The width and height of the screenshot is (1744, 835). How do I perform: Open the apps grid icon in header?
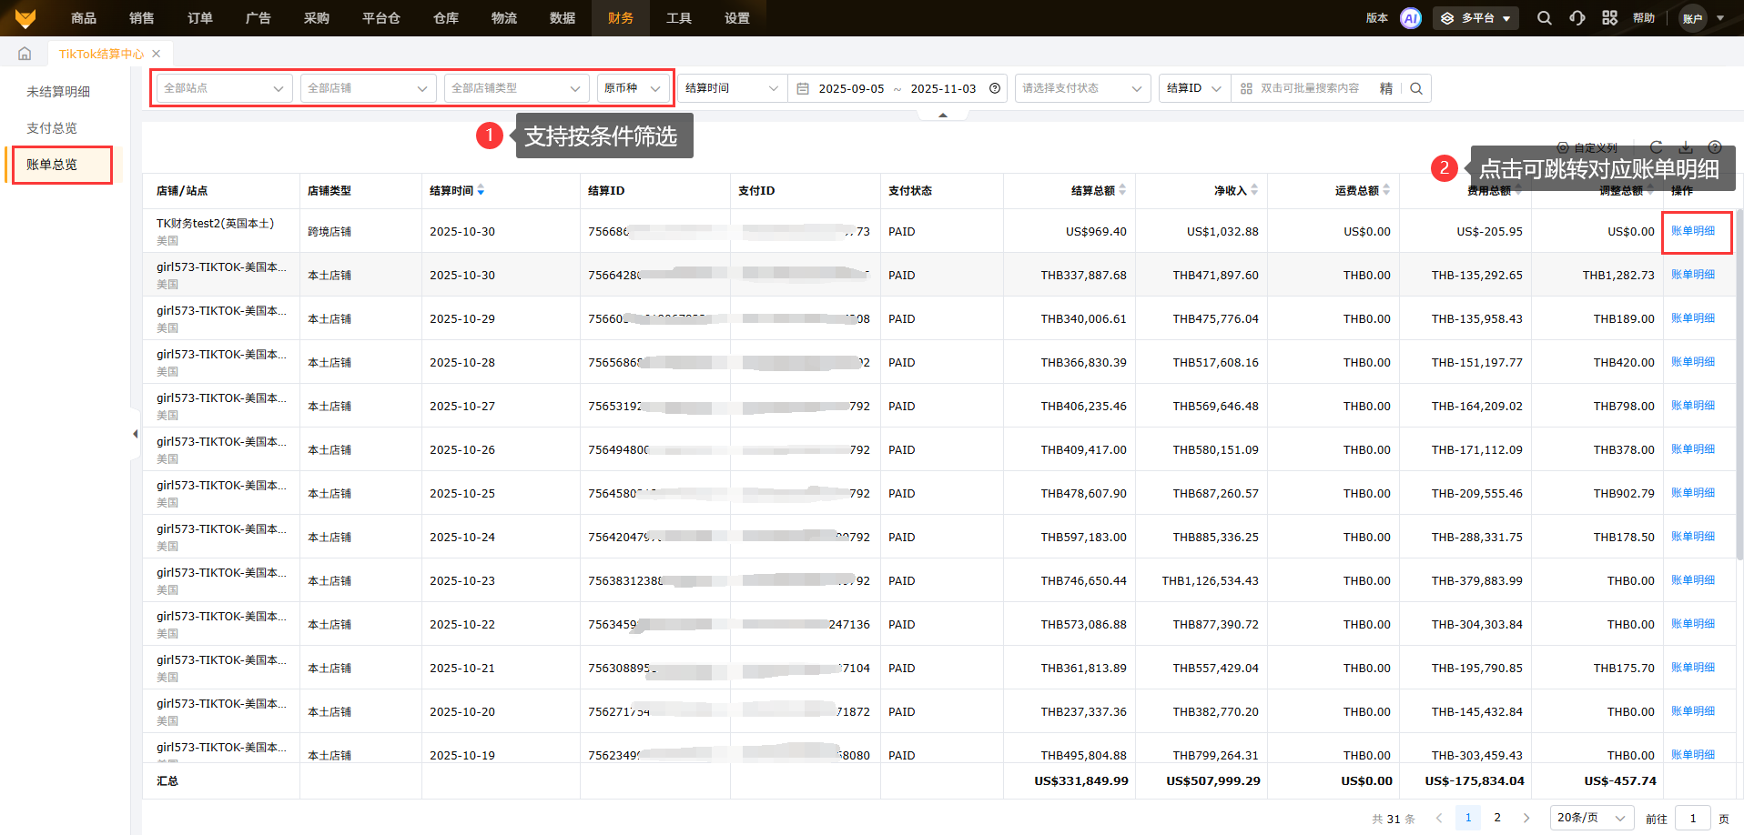click(x=1609, y=18)
